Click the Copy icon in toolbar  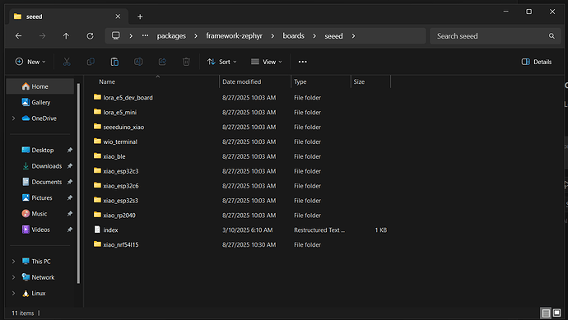(x=91, y=62)
